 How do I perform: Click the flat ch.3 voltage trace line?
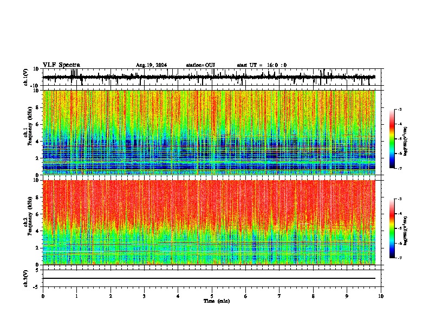point(209,278)
